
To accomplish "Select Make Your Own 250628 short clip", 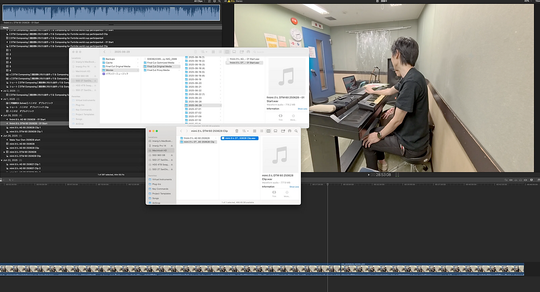I will 25,140.
